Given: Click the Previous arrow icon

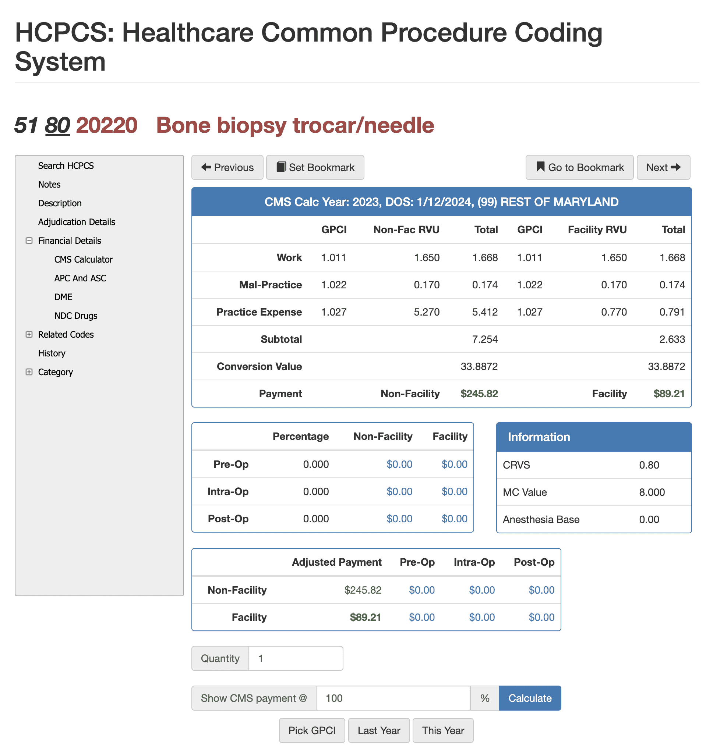Looking at the screenshot, I should (205, 167).
